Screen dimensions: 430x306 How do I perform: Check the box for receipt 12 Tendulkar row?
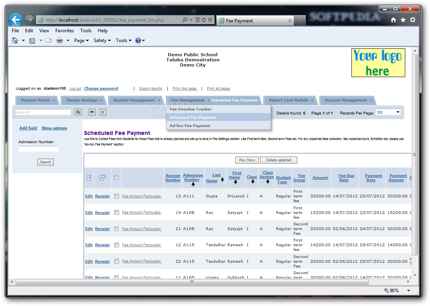coord(117,245)
